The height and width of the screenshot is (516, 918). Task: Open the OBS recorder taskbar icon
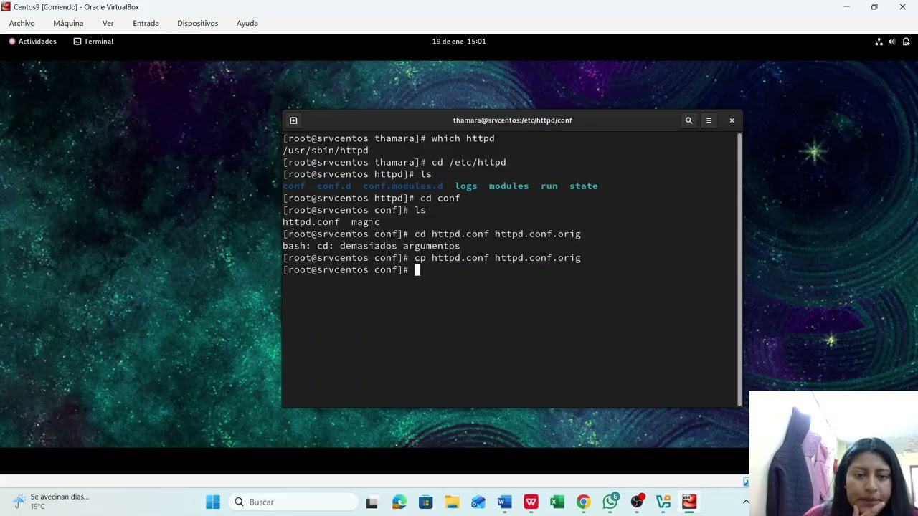point(637,502)
